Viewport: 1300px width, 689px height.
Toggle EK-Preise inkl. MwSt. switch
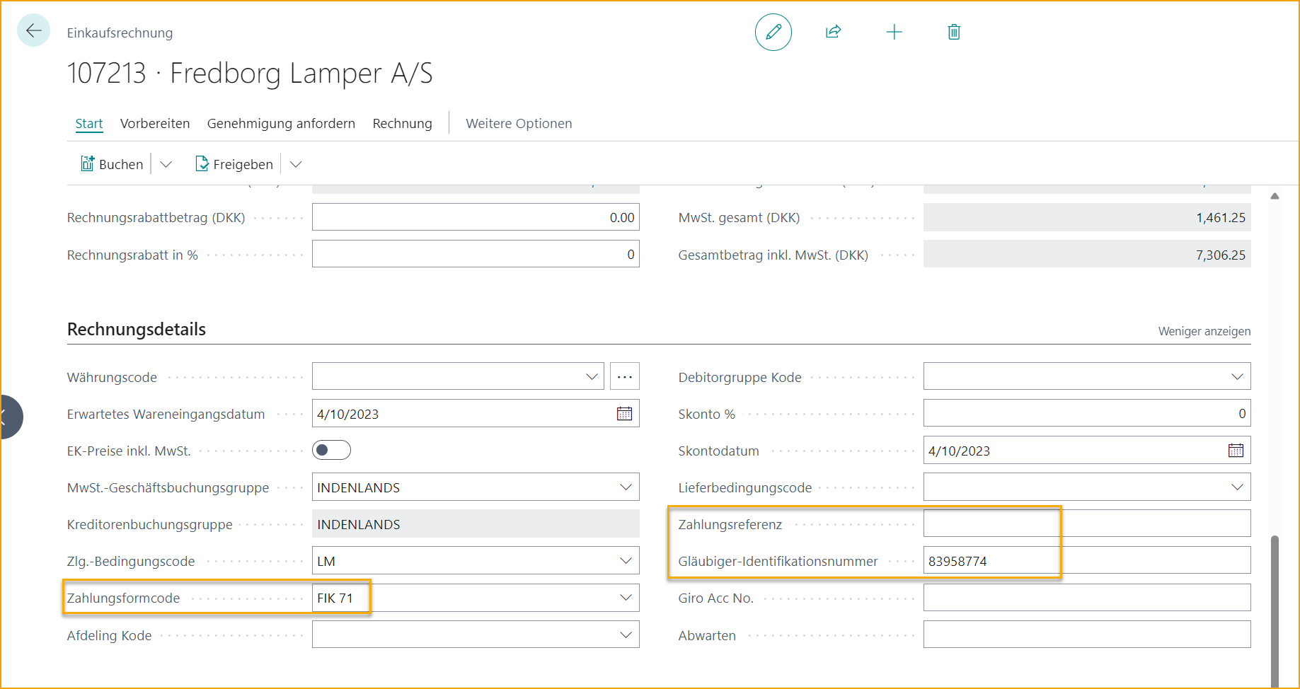[331, 451]
